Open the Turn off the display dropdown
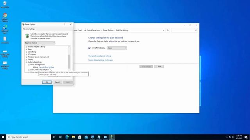The image size is (250, 140). click(x=117, y=48)
